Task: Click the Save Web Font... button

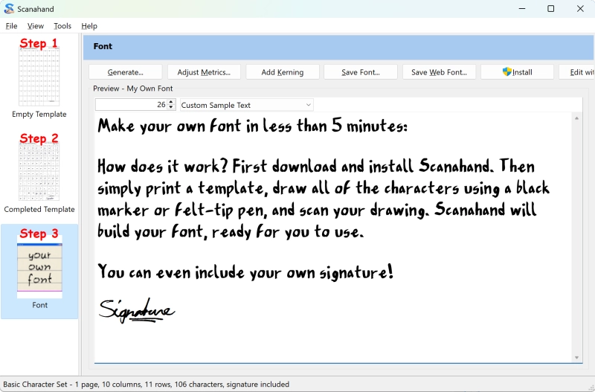Action: [439, 72]
